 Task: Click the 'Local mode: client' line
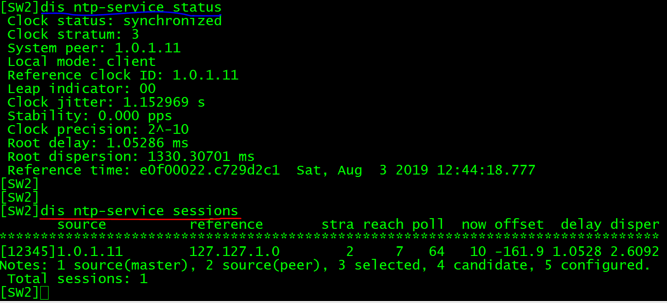82,62
